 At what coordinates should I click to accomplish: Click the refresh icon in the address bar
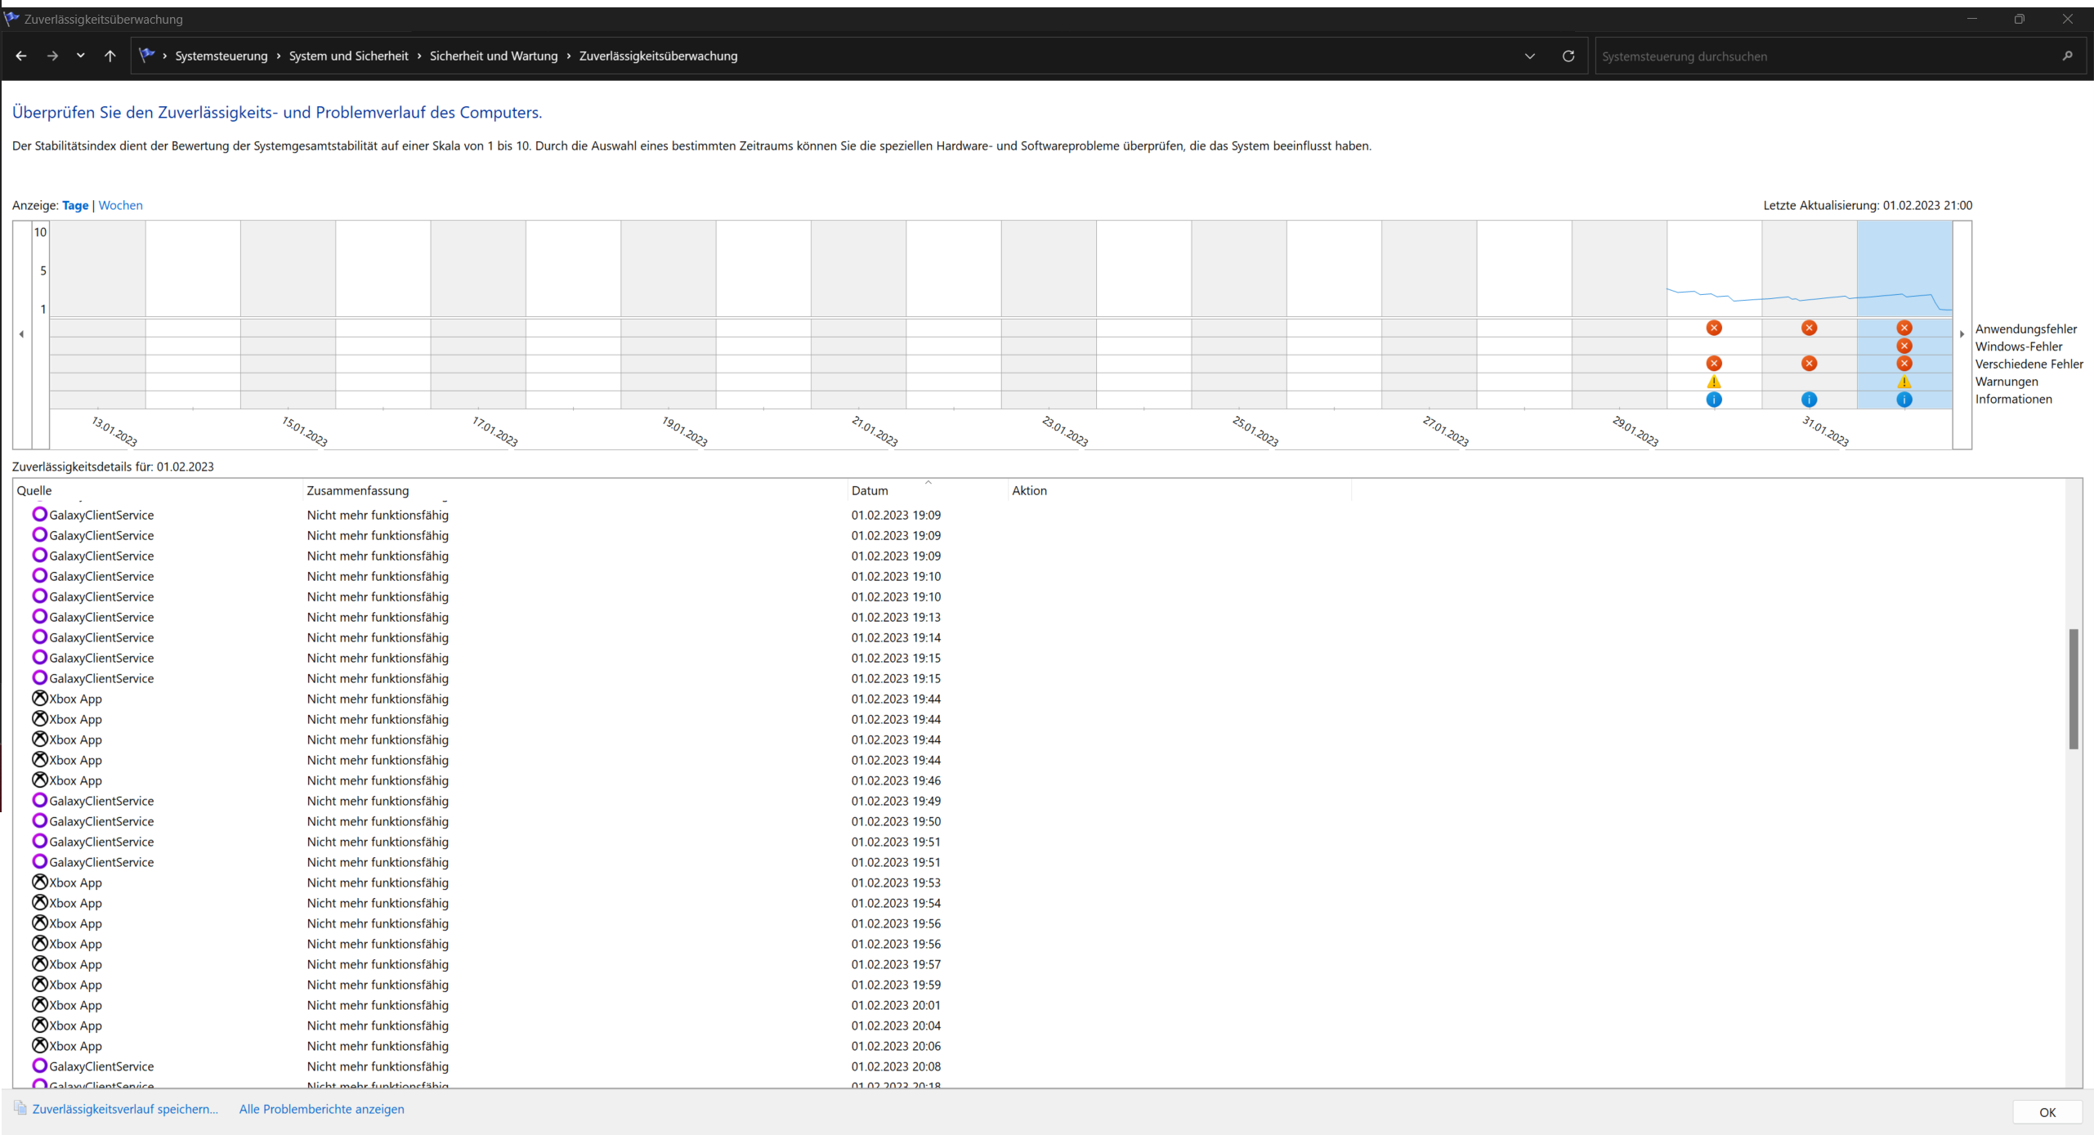1568,56
